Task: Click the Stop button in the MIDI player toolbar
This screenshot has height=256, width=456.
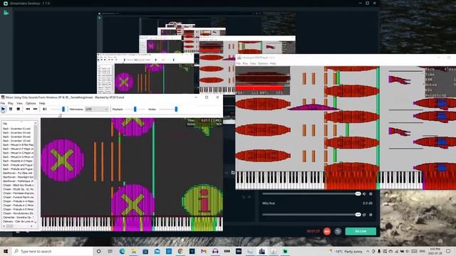Action: click(x=19, y=109)
